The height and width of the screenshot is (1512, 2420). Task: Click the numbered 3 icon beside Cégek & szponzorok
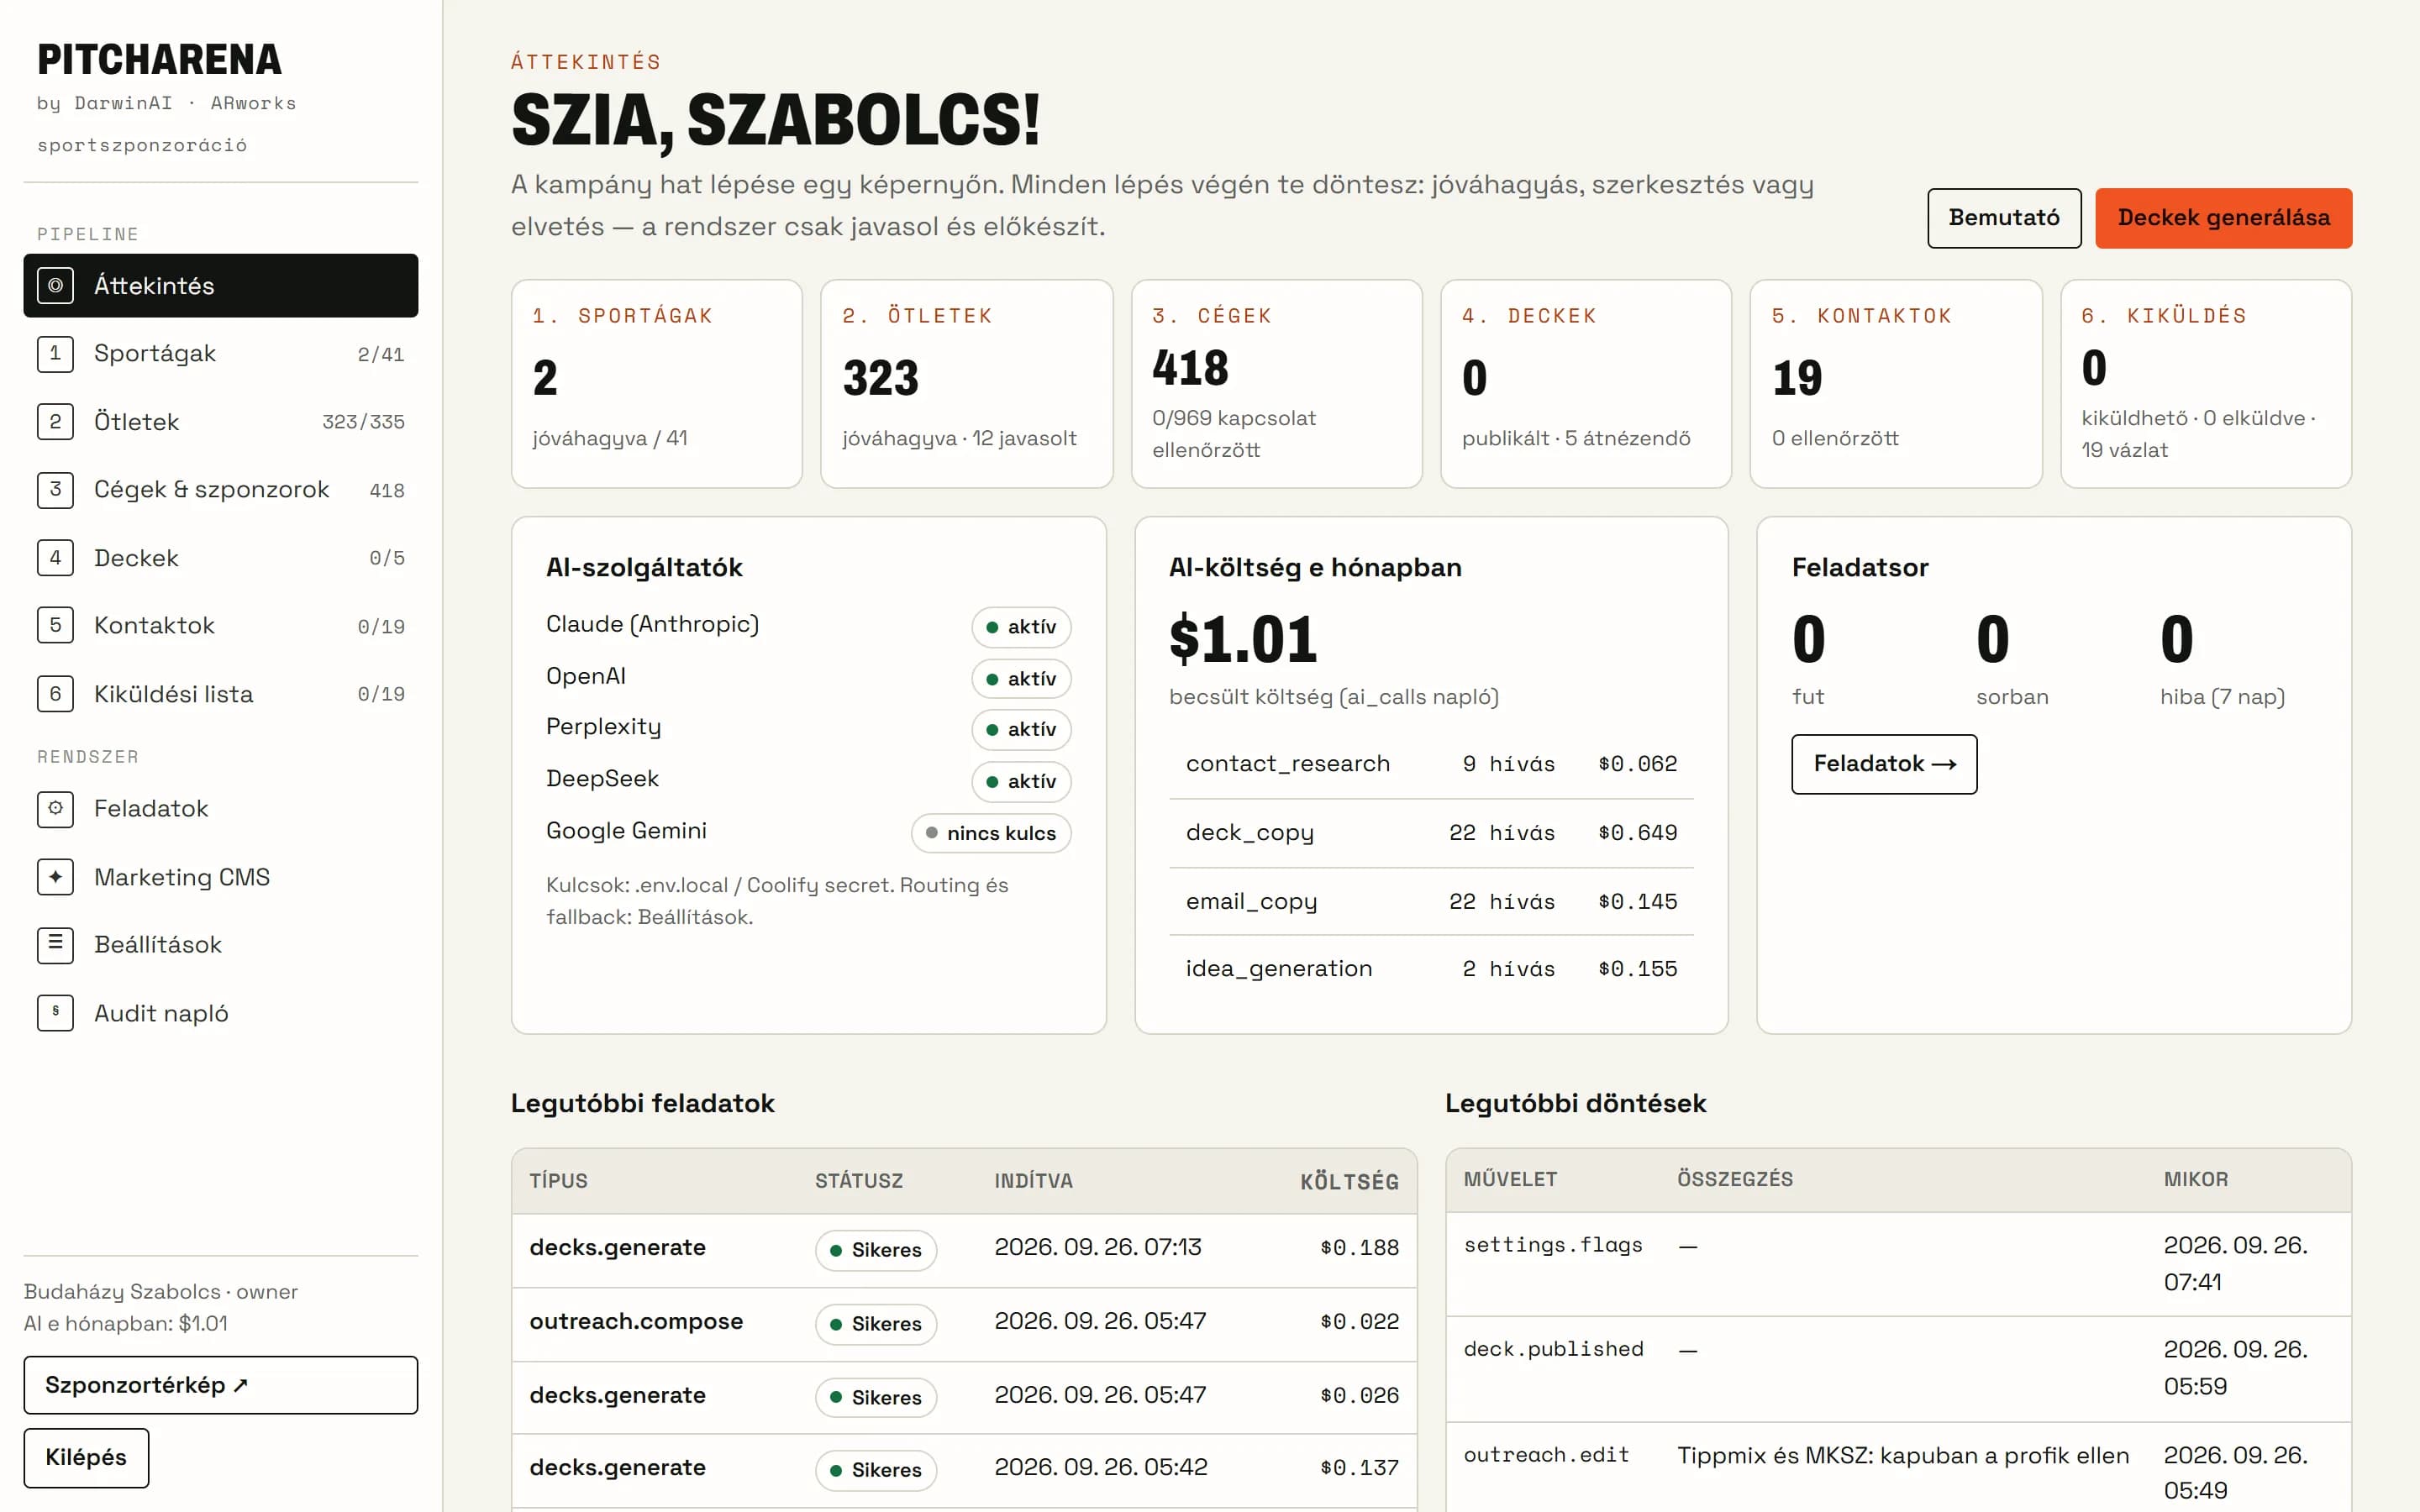click(x=55, y=490)
